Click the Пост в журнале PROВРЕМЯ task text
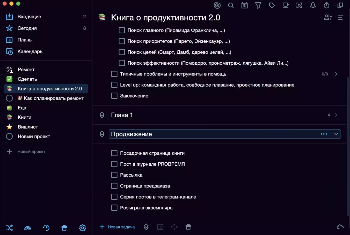350x235 pixels. tap(152, 164)
